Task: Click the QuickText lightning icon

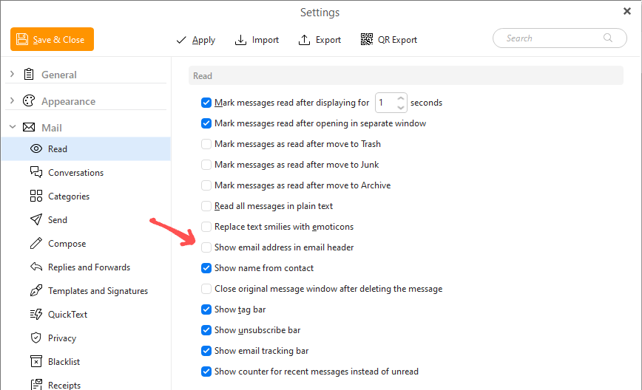Action: coord(36,314)
